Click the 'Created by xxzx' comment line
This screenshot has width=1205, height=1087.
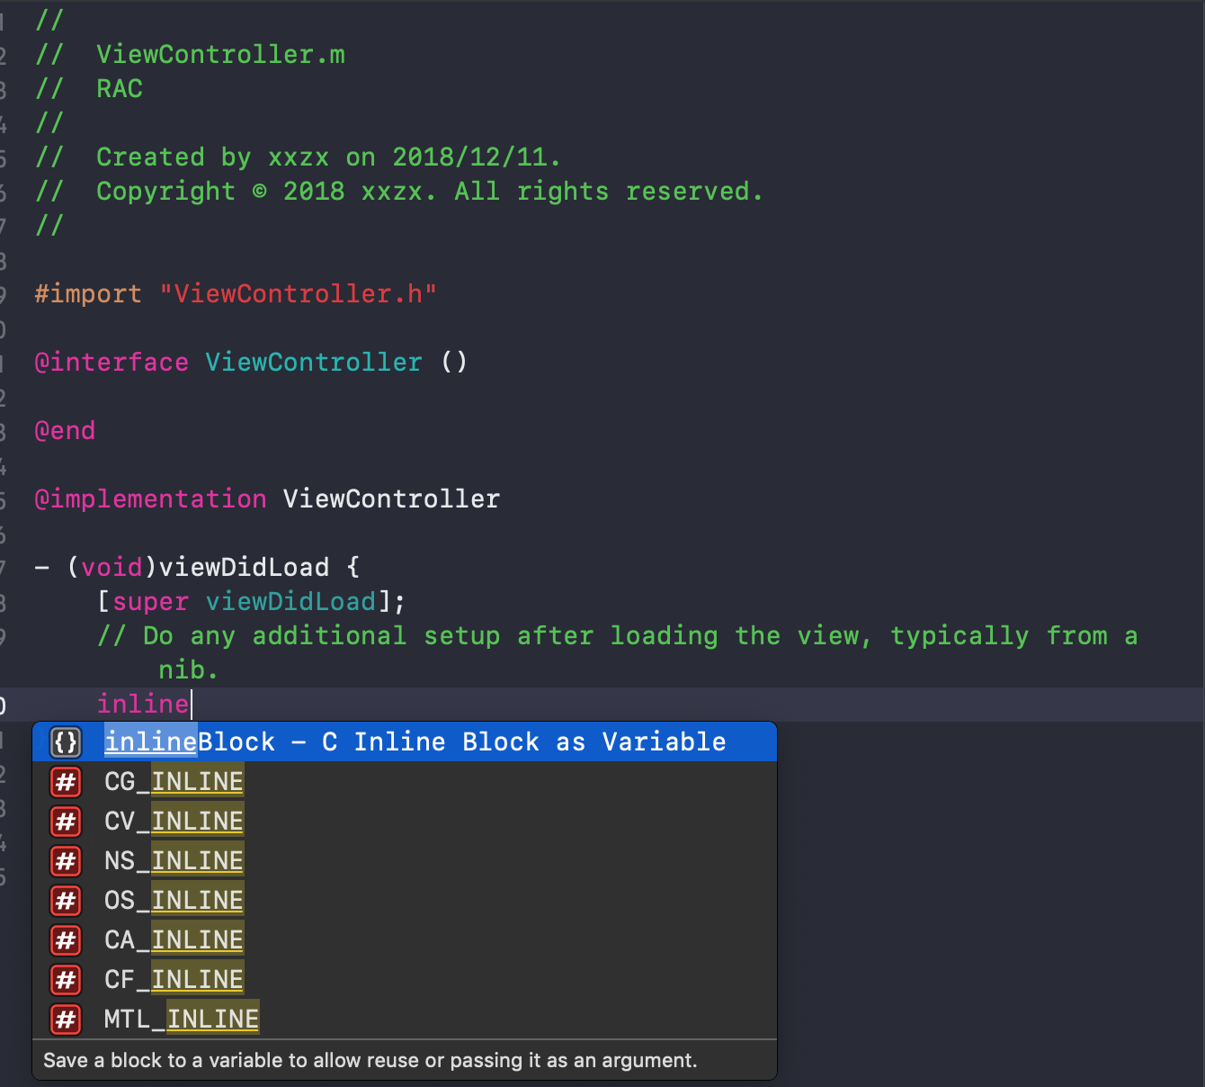[328, 157]
